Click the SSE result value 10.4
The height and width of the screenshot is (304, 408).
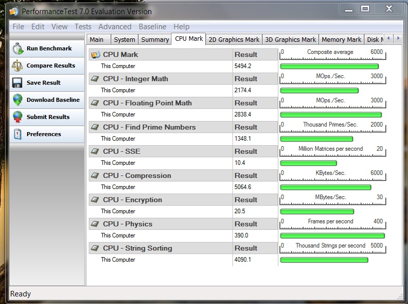pyautogui.click(x=240, y=163)
